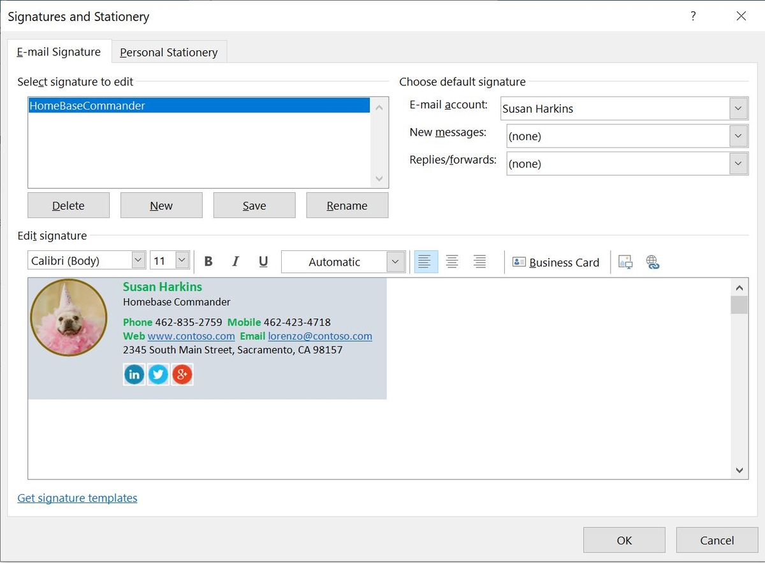Viewport: 765px width, 563px height.
Task: Open the New messages signature dropdown
Action: [x=738, y=136]
